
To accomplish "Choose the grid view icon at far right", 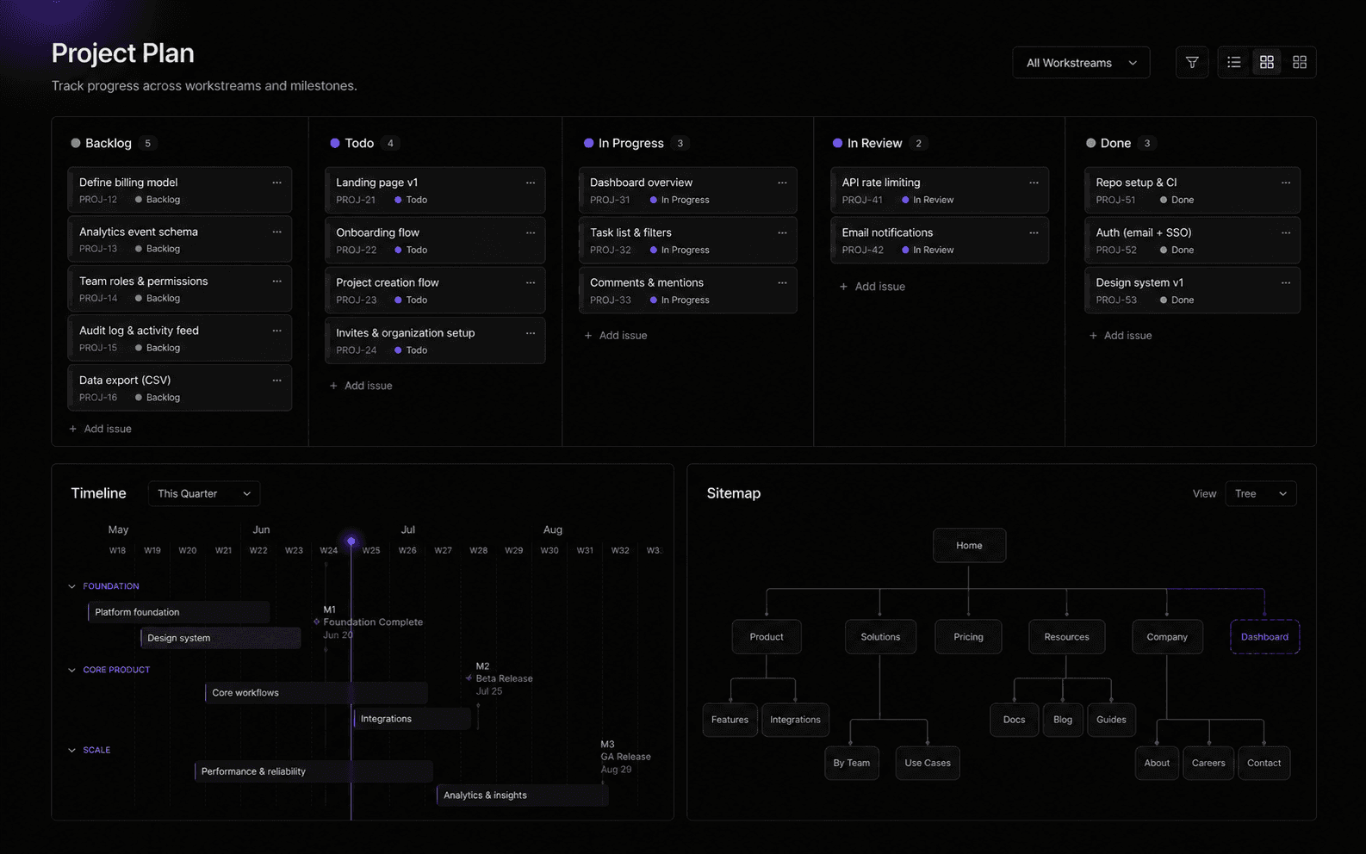I will pyautogui.click(x=1300, y=63).
